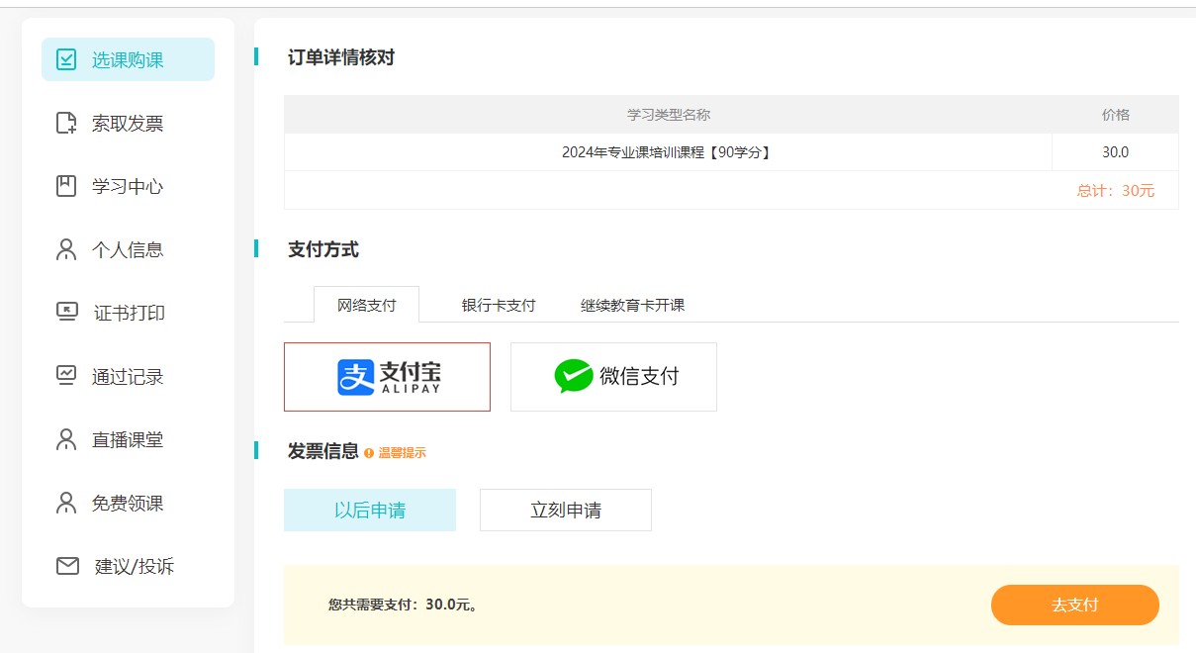The width and height of the screenshot is (1196, 653).
Task: Open 免费领课 sidebar entry
Action: click(x=128, y=503)
